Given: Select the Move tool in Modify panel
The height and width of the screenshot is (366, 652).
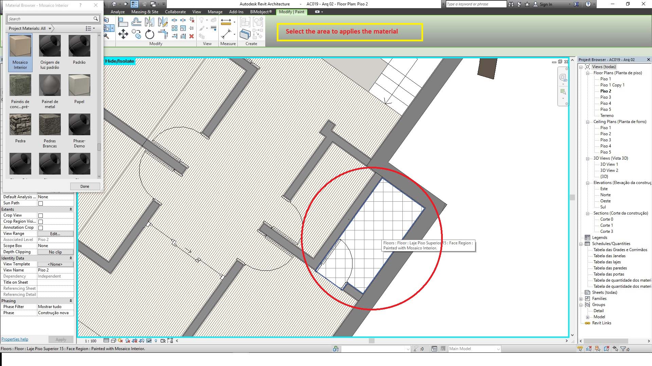Looking at the screenshot, I should pos(123,34).
